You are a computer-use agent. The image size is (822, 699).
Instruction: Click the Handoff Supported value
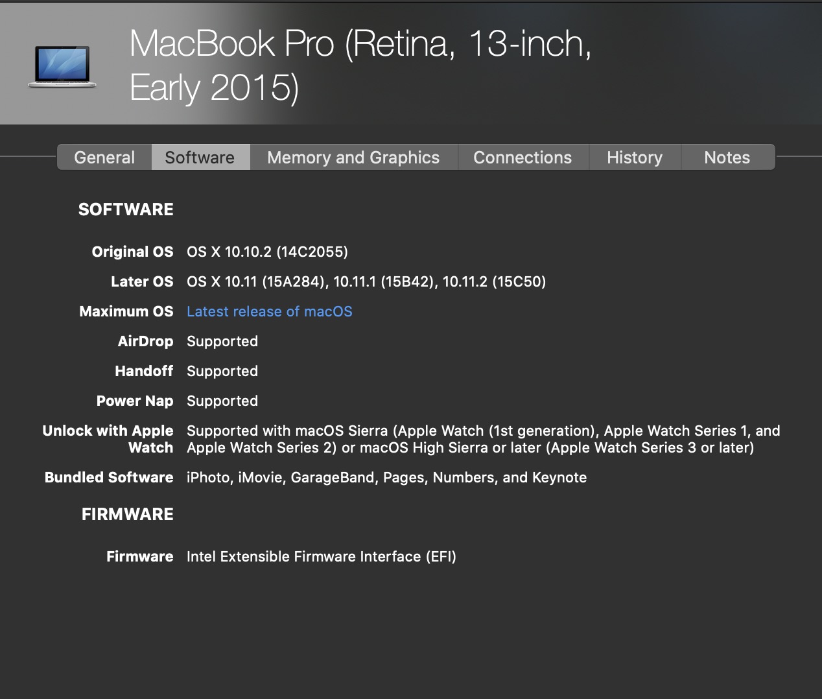click(222, 372)
